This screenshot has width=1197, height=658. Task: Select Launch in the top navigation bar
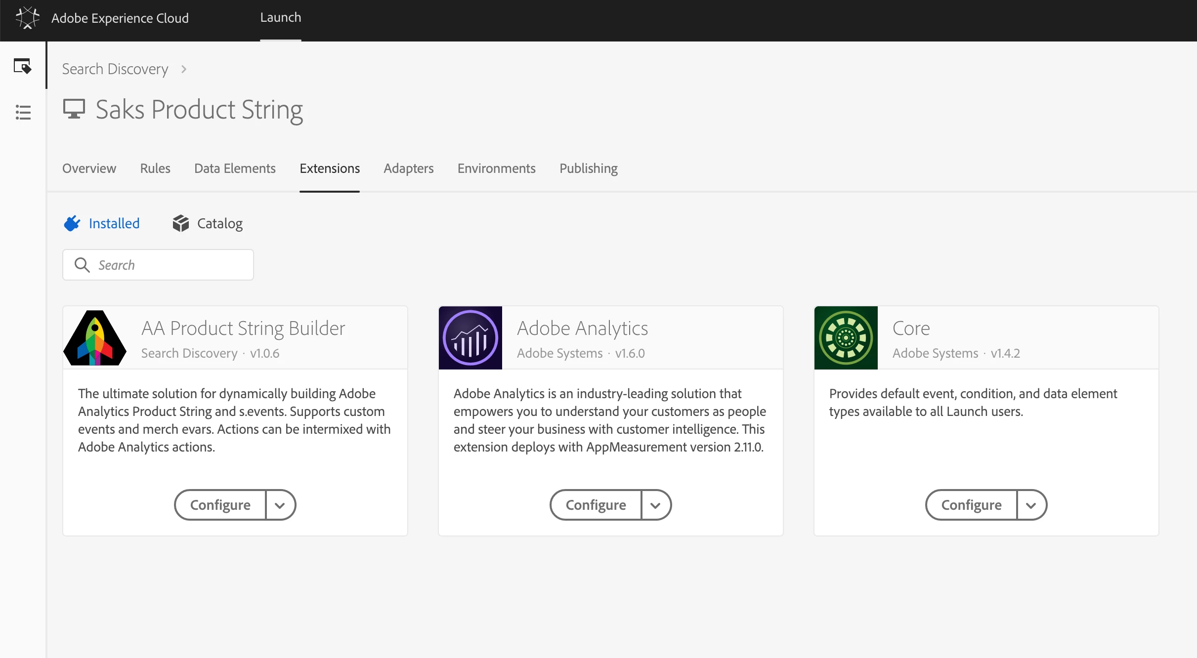[281, 18]
